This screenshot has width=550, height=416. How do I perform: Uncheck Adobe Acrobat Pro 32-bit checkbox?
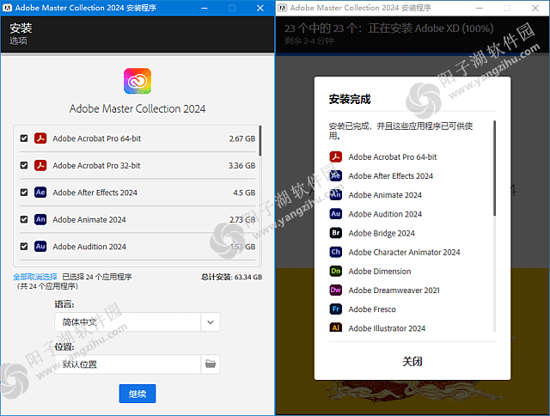pyautogui.click(x=24, y=165)
